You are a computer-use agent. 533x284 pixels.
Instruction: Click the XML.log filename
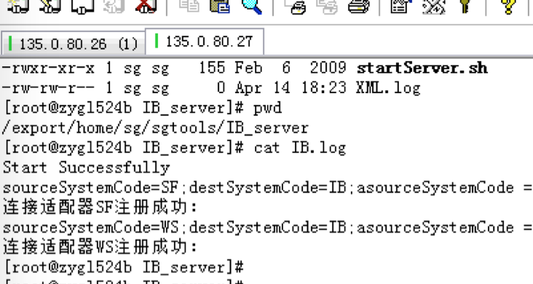[x=388, y=88]
